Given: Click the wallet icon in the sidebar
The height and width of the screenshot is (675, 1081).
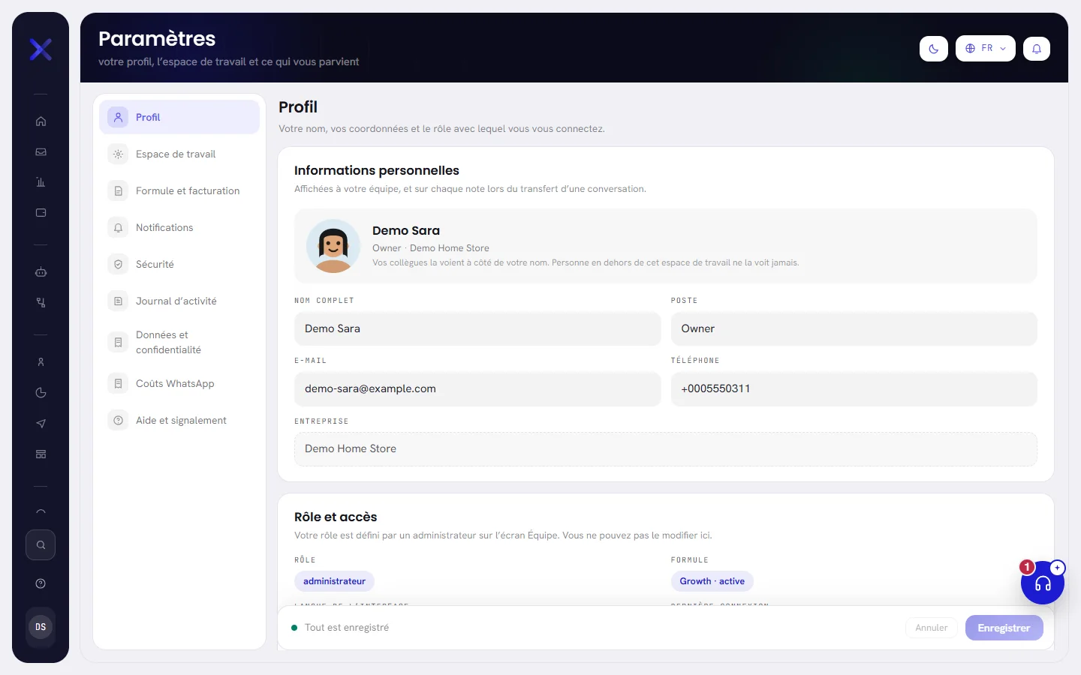Looking at the screenshot, I should point(41,213).
